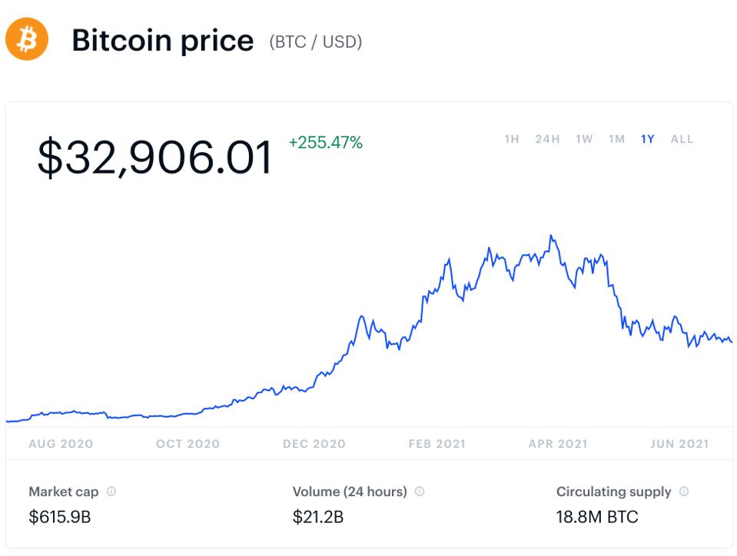
Task: Select the 1W time range
Action: click(584, 139)
